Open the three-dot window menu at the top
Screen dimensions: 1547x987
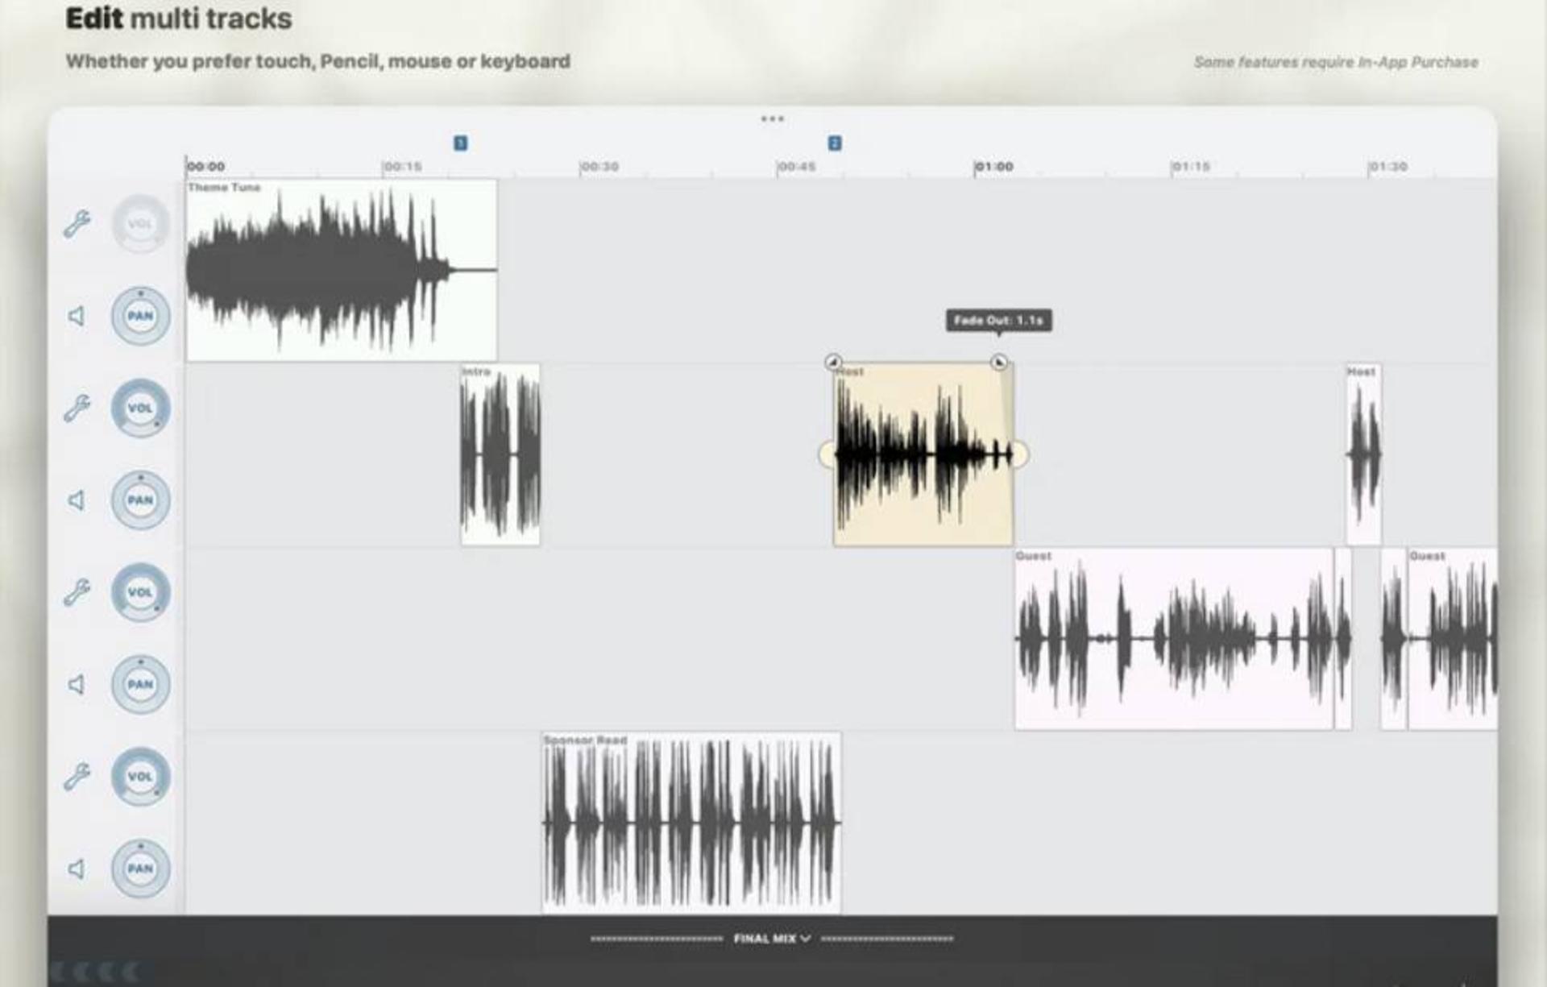point(772,119)
